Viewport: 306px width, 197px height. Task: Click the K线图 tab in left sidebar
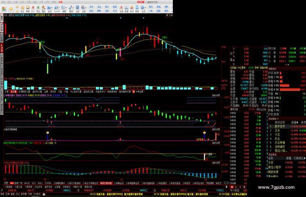click(x=2, y=48)
